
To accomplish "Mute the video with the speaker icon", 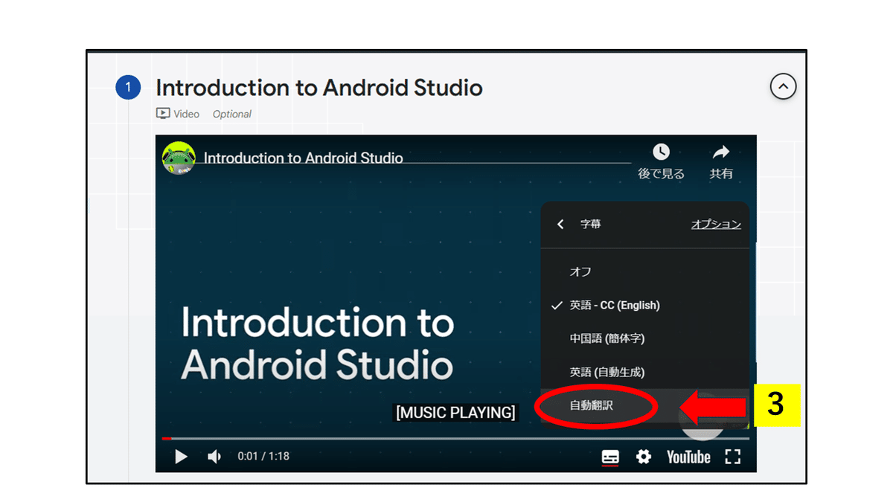I will coord(214,457).
